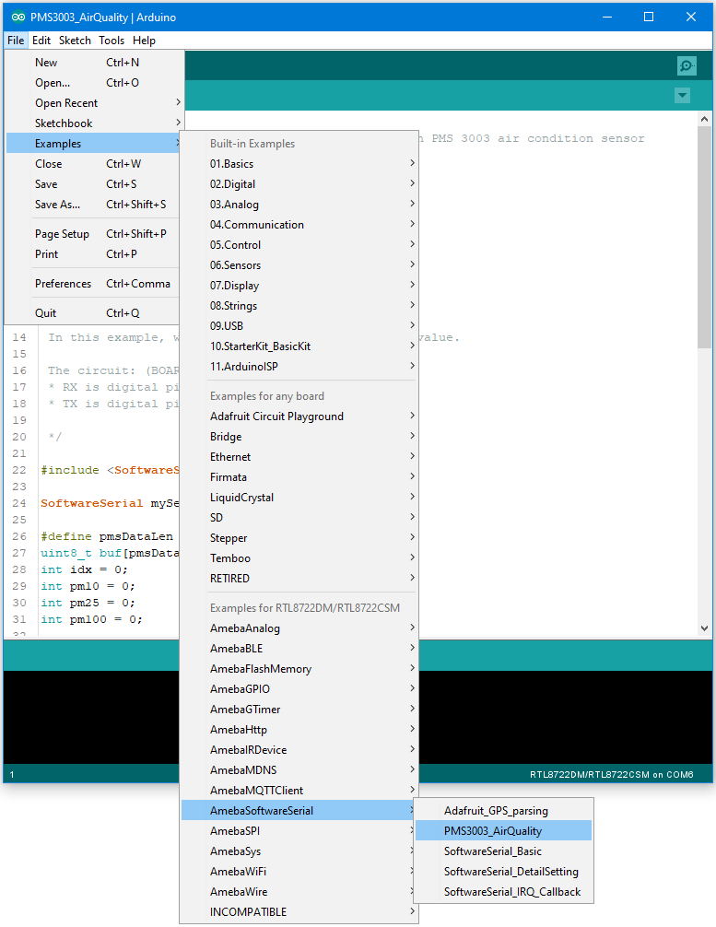
Task: Open Stepper examples submenu
Action: coord(299,538)
